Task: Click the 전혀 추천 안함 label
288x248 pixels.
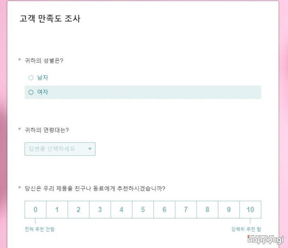Action: coord(39,229)
